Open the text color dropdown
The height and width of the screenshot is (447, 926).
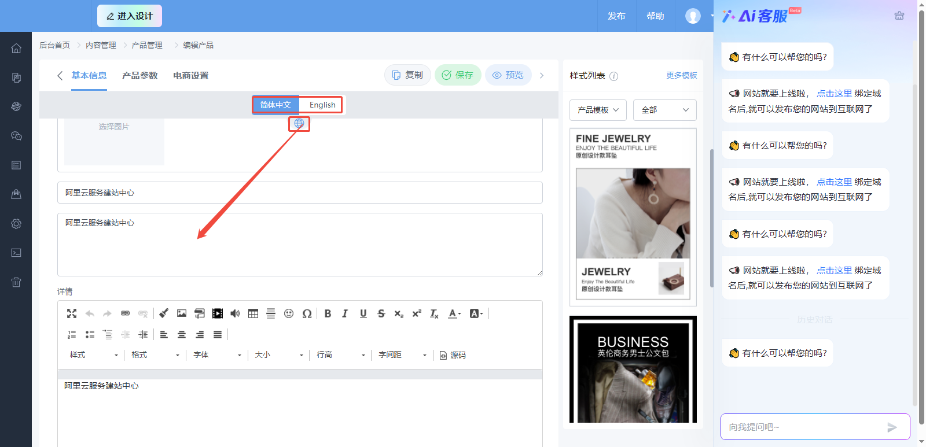455,313
